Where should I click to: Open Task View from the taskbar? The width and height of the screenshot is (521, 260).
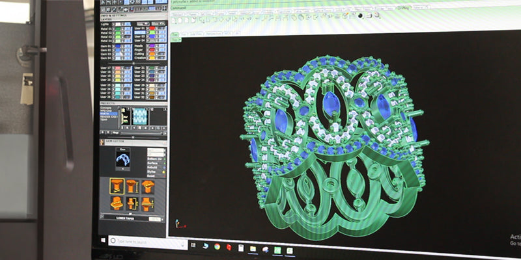pyautogui.click(x=193, y=245)
